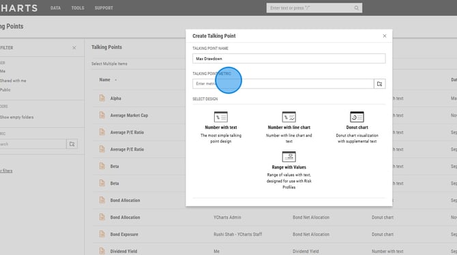
Task: Open the DATA menu
Action: point(55,8)
